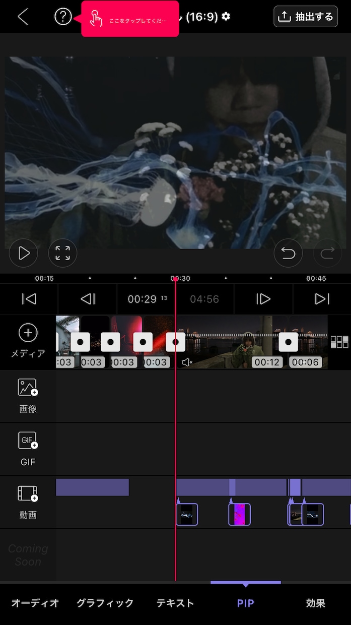
Task: Select the pink PIP video thumbnail
Action: click(x=239, y=514)
